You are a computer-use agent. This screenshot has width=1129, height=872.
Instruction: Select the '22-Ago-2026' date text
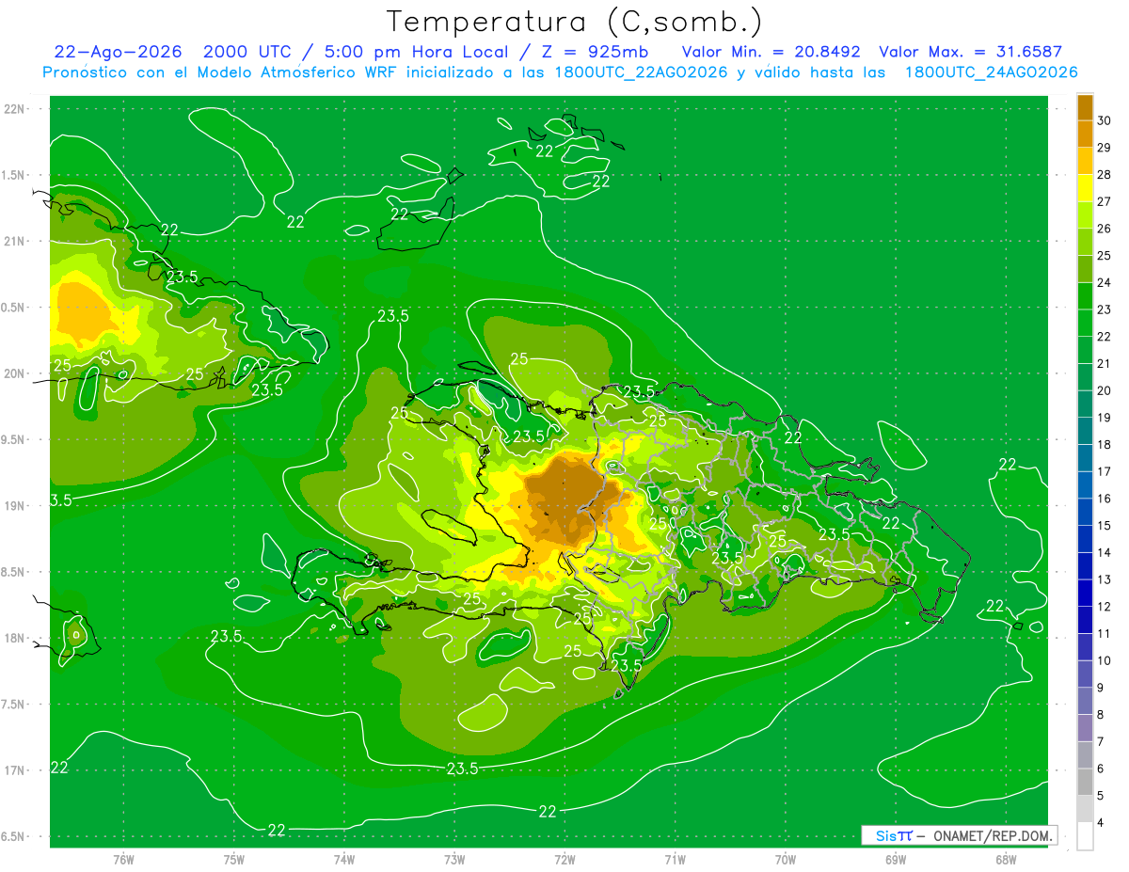click(117, 52)
